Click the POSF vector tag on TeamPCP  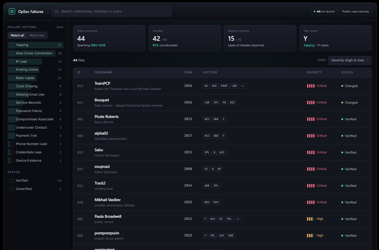pyautogui.click(x=224, y=86)
